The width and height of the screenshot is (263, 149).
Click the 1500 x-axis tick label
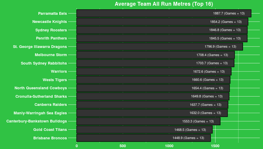coord(215,146)
